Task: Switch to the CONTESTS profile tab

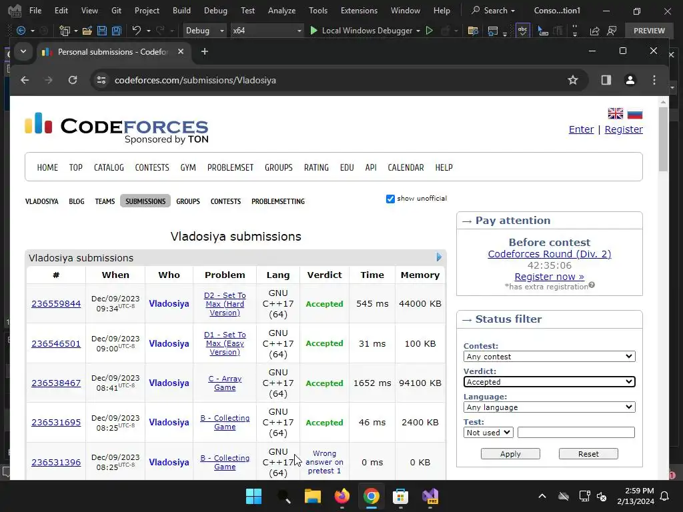Action: click(225, 201)
